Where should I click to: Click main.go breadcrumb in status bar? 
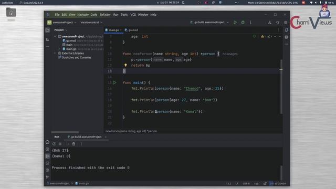[82, 183]
